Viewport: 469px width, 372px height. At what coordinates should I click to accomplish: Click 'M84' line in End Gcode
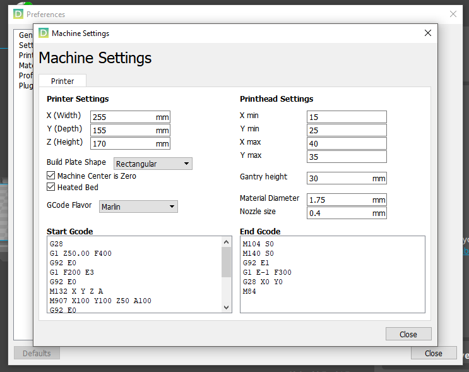pos(249,291)
